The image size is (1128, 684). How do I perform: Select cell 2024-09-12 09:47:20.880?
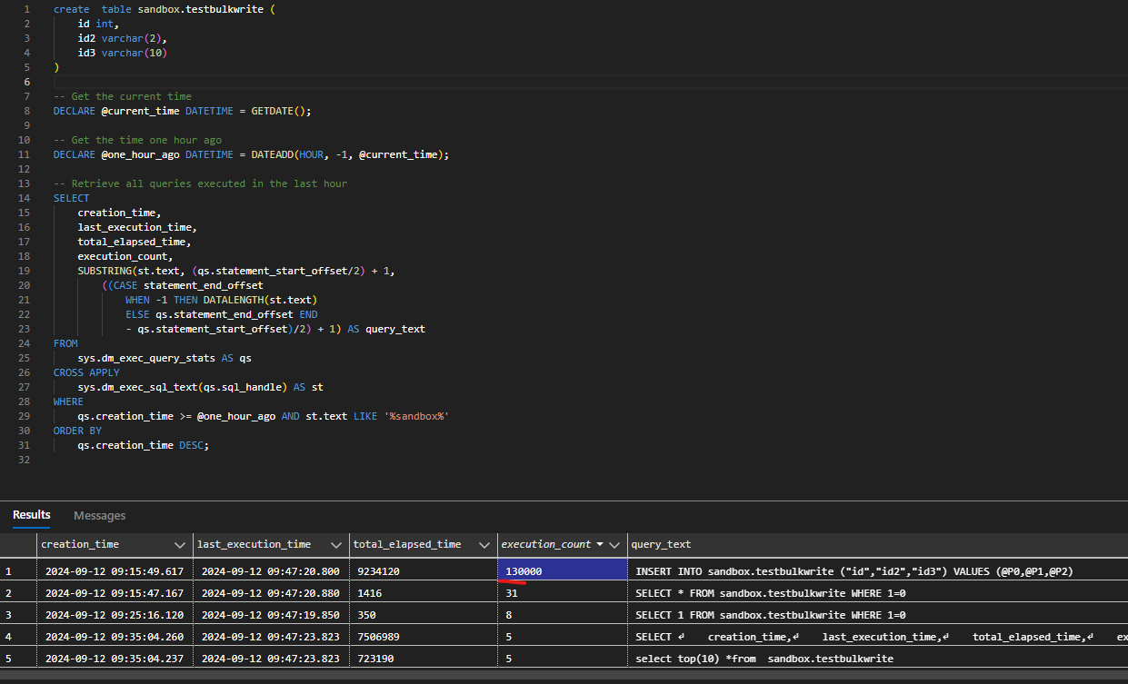coord(271,593)
